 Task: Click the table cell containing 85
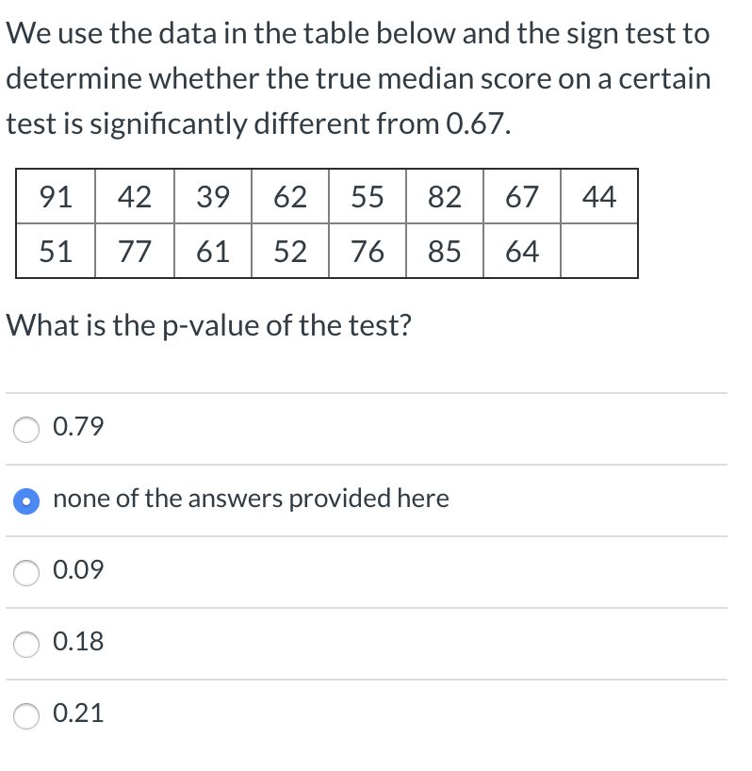click(x=444, y=251)
